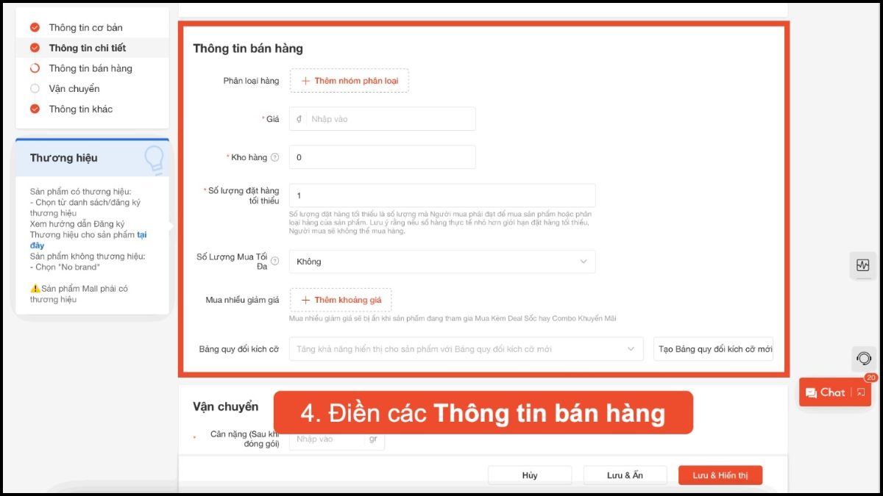Click the Vận chuyển section heading
This screenshot has height=496, width=883.
pos(226,406)
